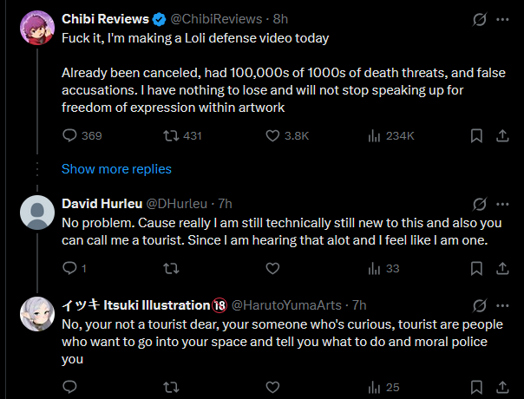Image resolution: width=524 pixels, height=399 pixels.
Task: Show more replies in the thread
Action: [x=116, y=169]
